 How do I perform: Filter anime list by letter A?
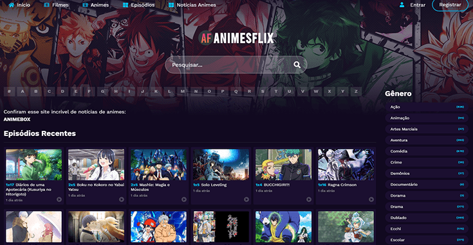coord(23,91)
